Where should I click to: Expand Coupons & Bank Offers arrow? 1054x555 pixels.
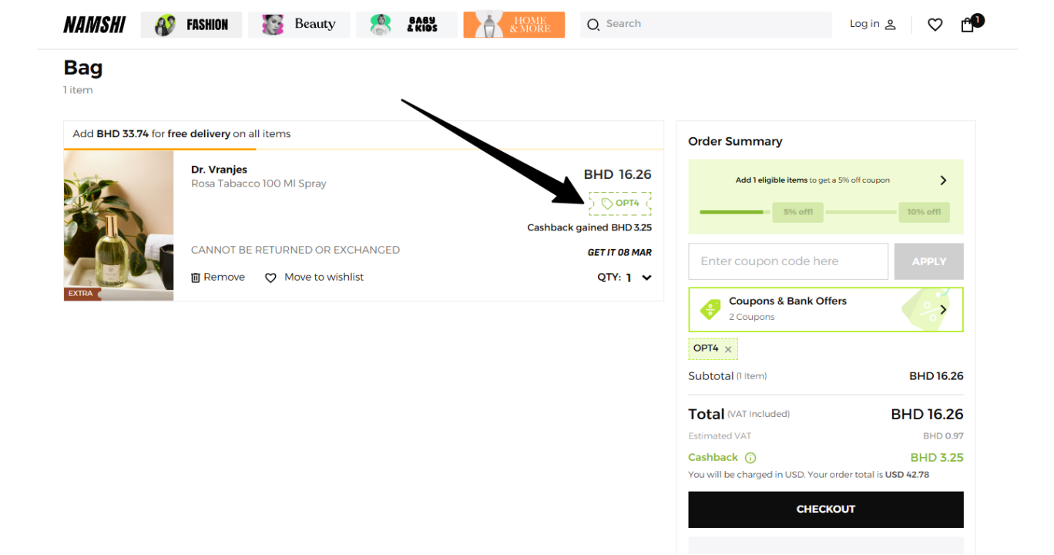(943, 310)
